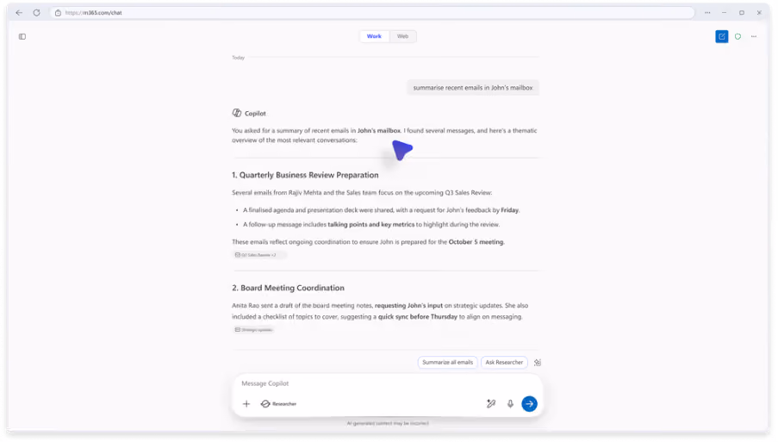Add an attachment with the plus icon
778x442 pixels.
coord(246,404)
